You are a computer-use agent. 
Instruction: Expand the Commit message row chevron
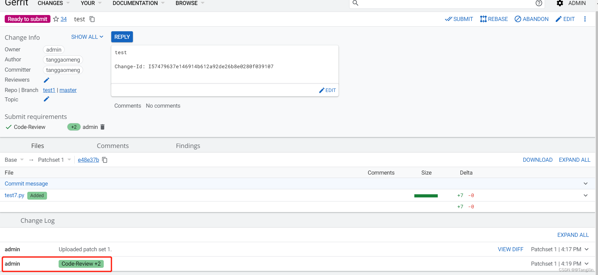[x=585, y=184]
